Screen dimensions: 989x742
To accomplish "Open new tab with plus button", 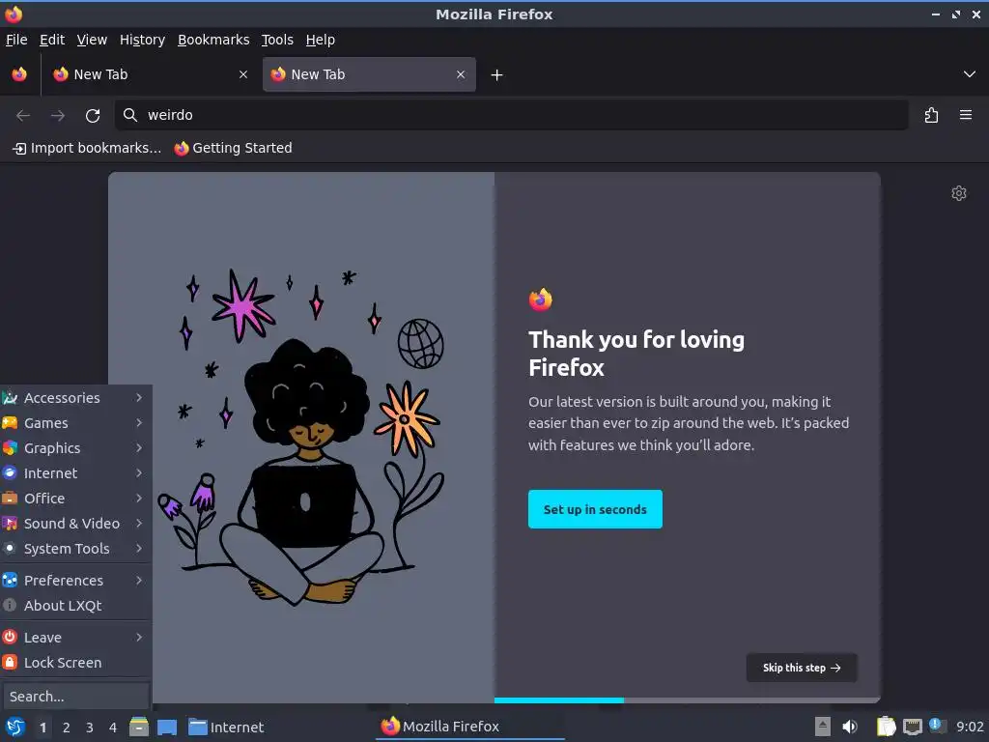I will (x=497, y=75).
